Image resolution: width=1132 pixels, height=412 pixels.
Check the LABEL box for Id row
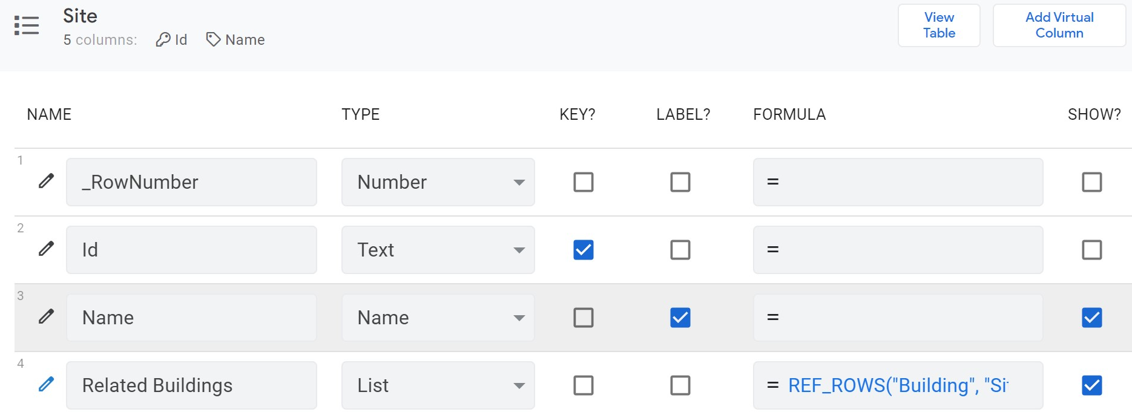click(680, 250)
